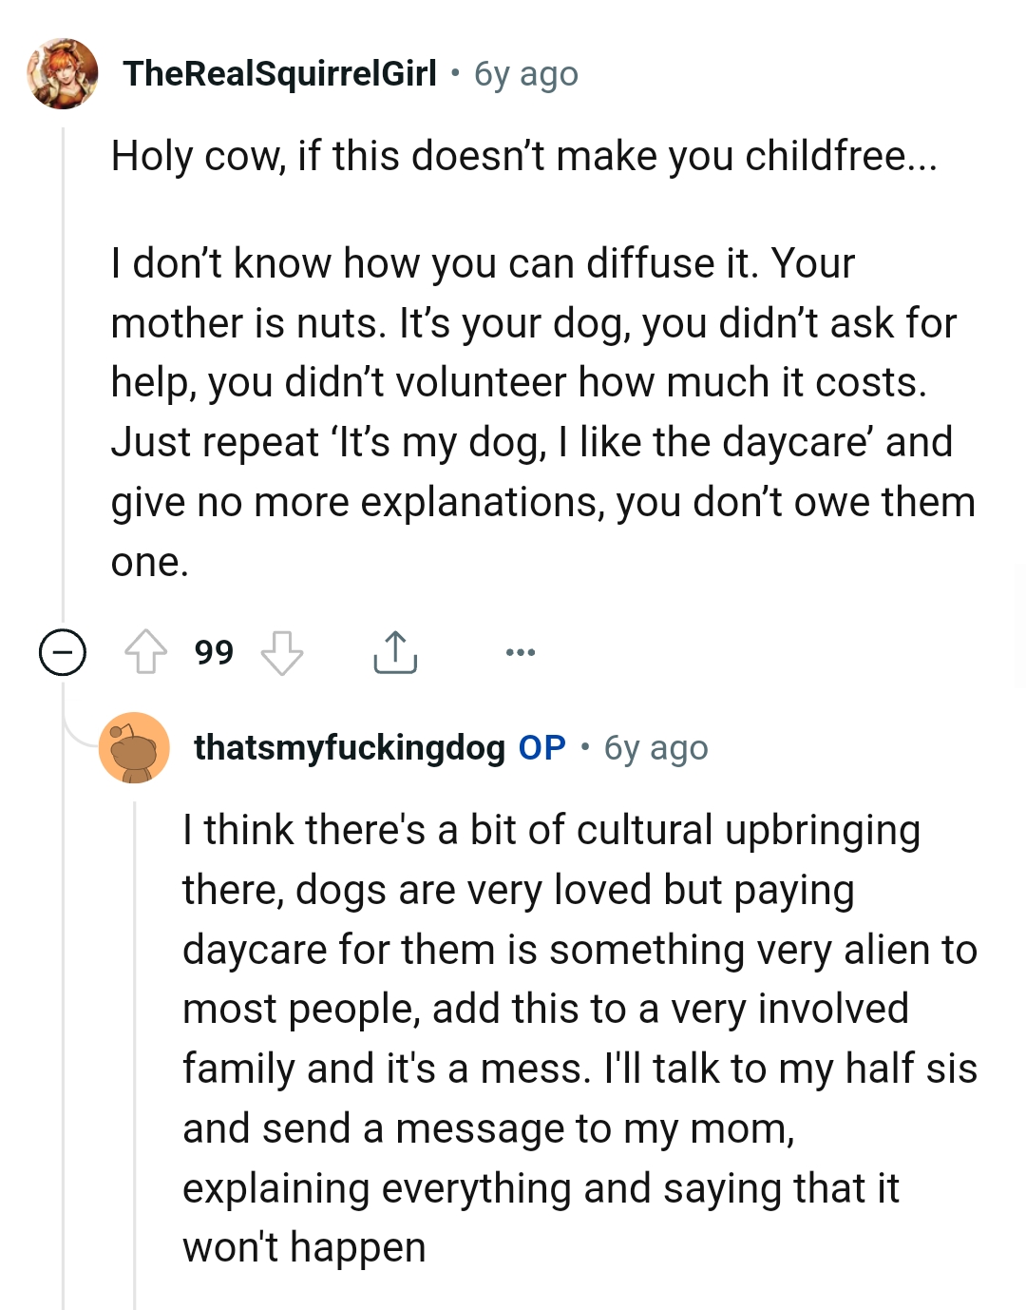Open thatsmyfuckingdog's user profile name

[349, 748]
